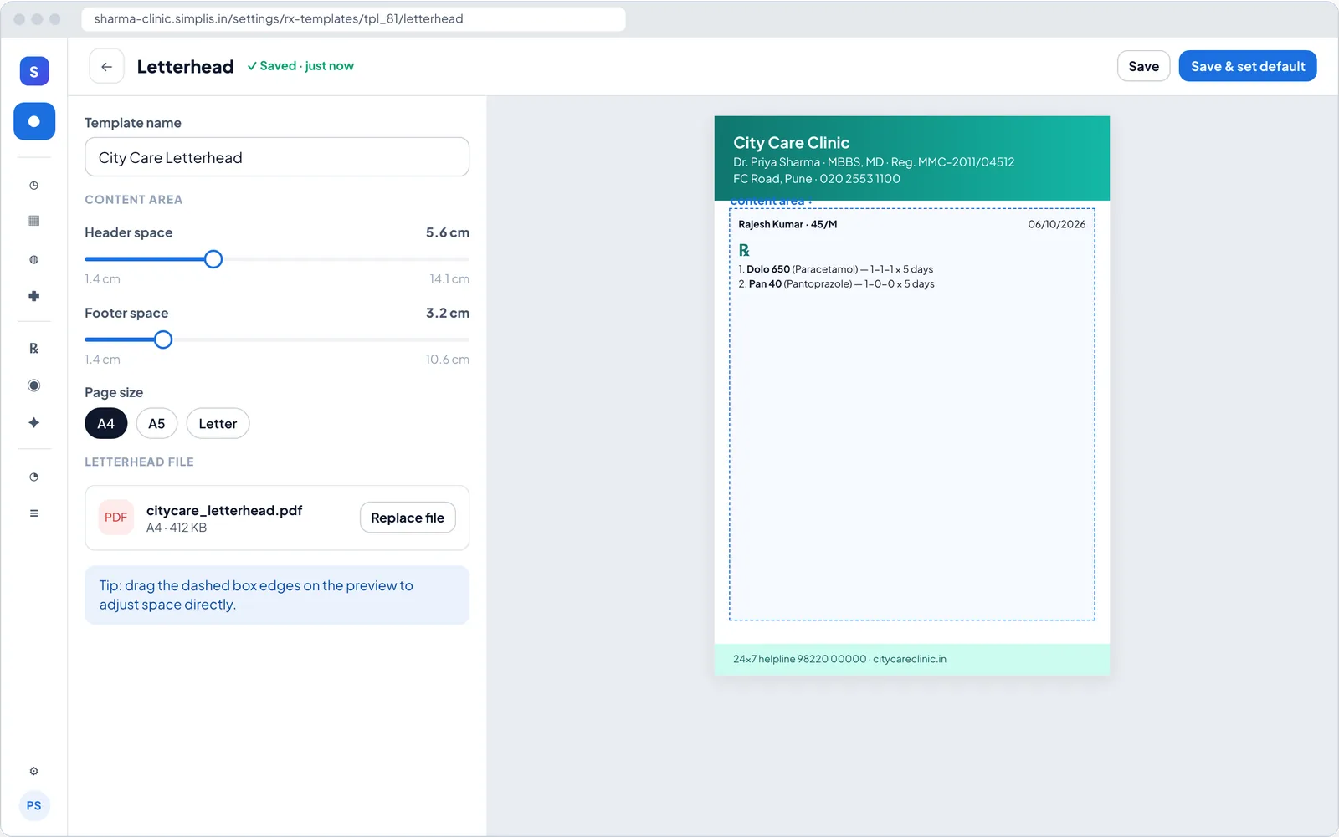
Task: Click Replace file button
Action: click(408, 518)
